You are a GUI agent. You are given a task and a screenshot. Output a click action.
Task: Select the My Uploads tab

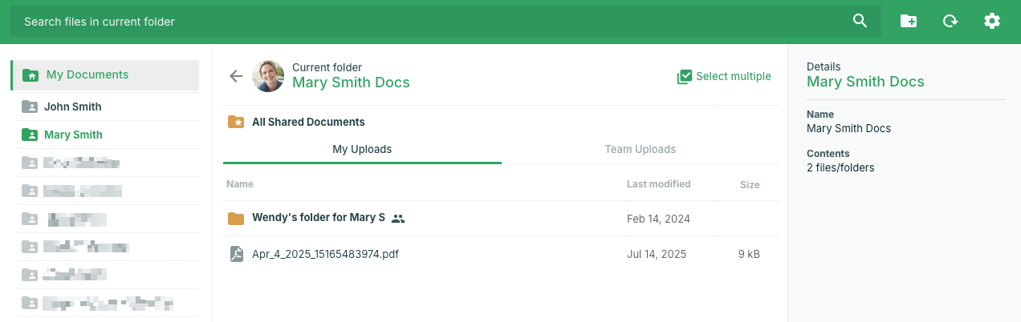pos(362,149)
